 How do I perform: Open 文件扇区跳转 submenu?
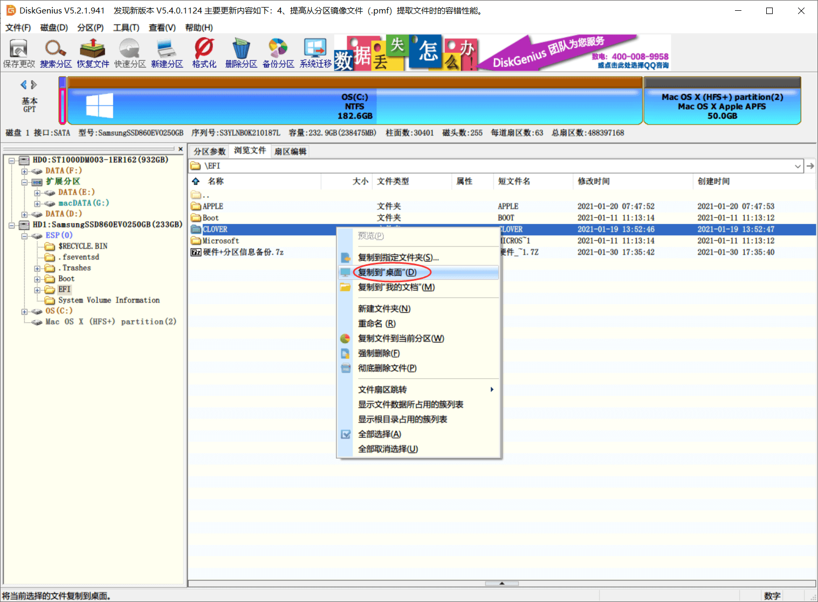tap(418, 389)
